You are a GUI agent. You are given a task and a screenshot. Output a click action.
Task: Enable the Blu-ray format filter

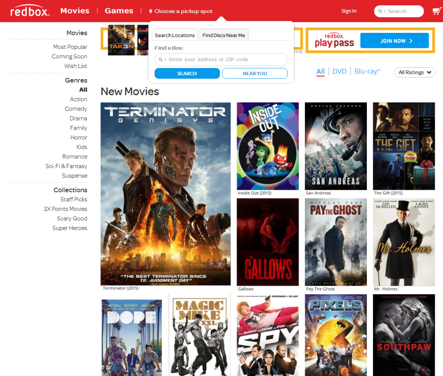coord(367,71)
